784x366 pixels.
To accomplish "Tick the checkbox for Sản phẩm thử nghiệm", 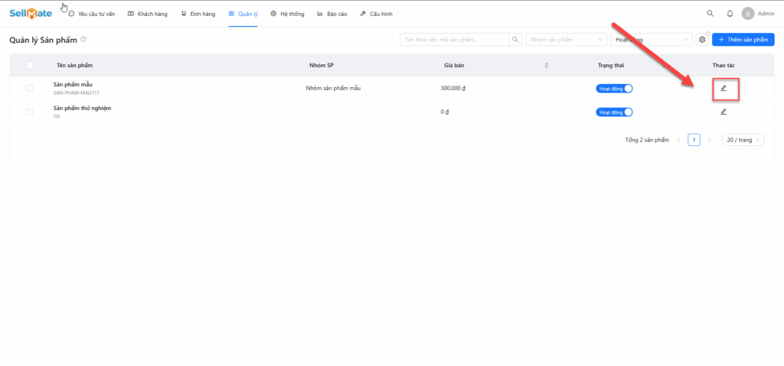I will click(x=30, y=112).
